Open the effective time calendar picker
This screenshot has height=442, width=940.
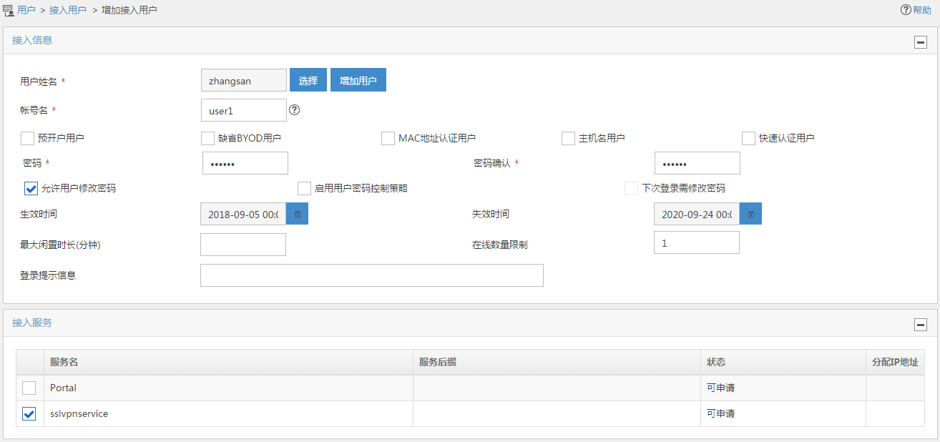[x=298, y=214]
